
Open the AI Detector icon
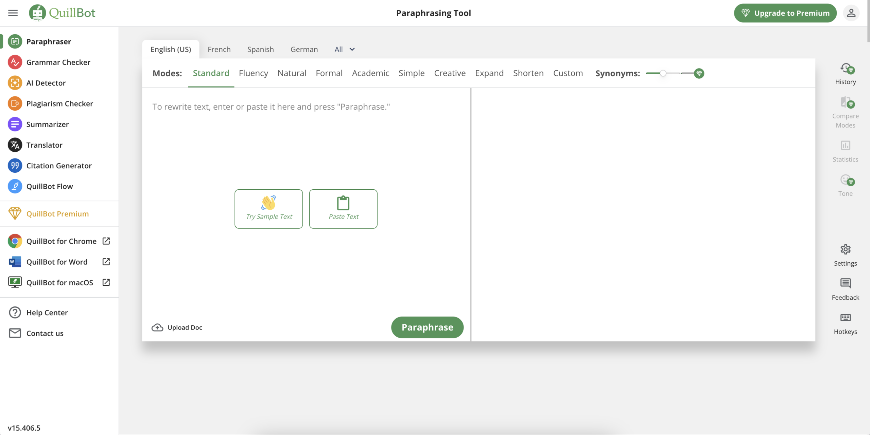pyautogui.click(x=15, y=83)
